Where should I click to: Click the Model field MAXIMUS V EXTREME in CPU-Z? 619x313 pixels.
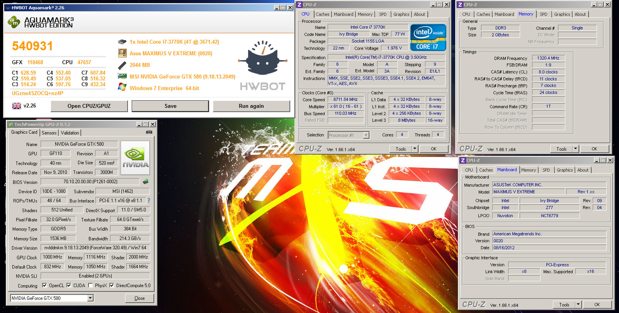tap(528, 192)
